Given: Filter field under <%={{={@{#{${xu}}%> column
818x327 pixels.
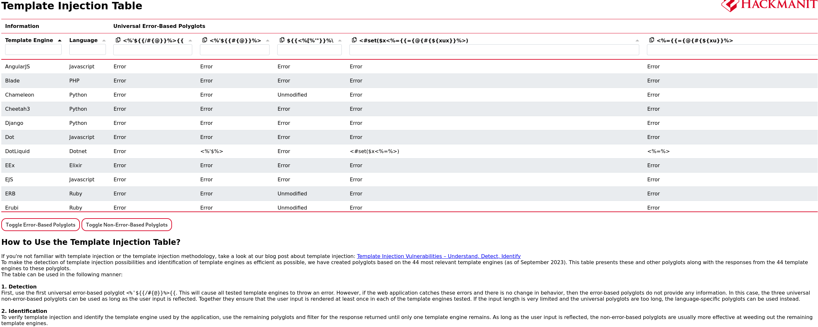Looking at the screenshot, I should point(732,50).
